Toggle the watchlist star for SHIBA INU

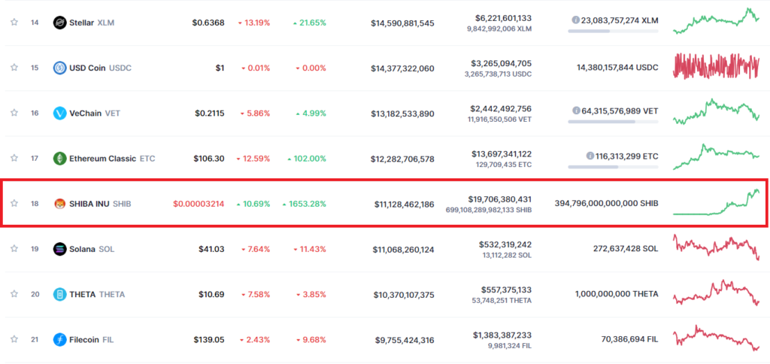click(x=14, y=203)
